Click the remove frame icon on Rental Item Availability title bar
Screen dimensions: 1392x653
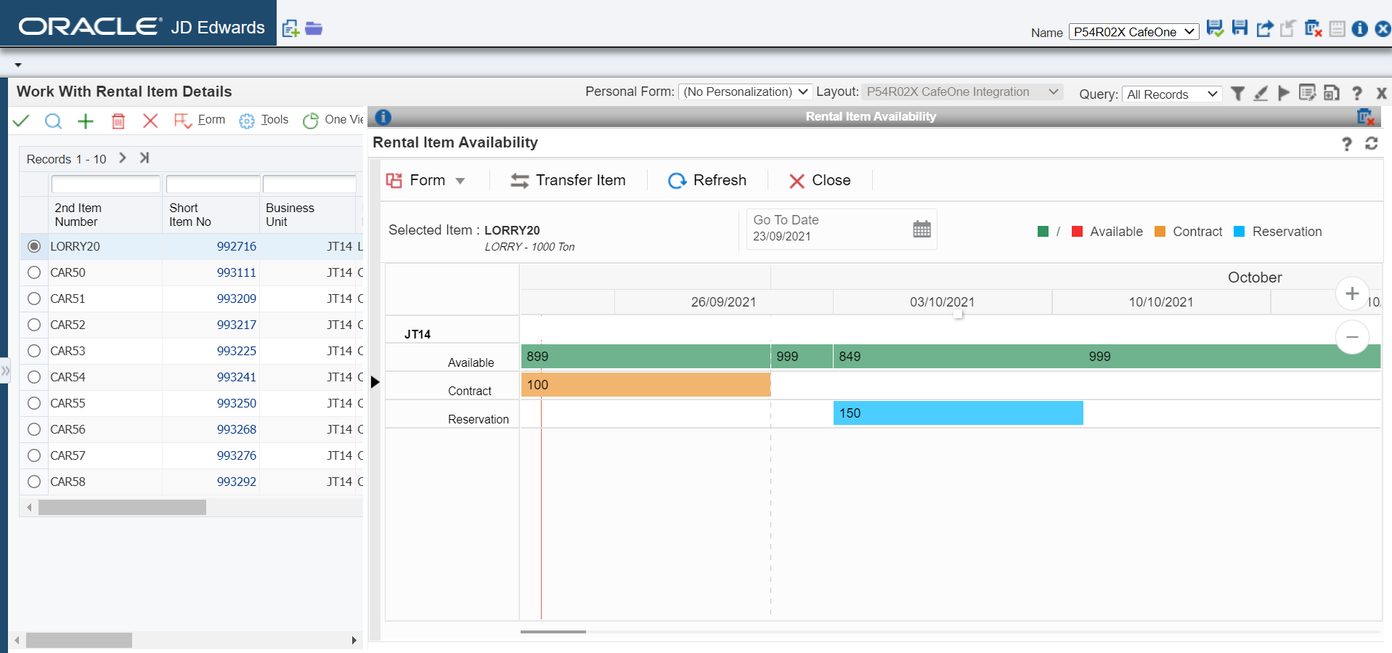pyautogui.click(x=1365, y=117)
